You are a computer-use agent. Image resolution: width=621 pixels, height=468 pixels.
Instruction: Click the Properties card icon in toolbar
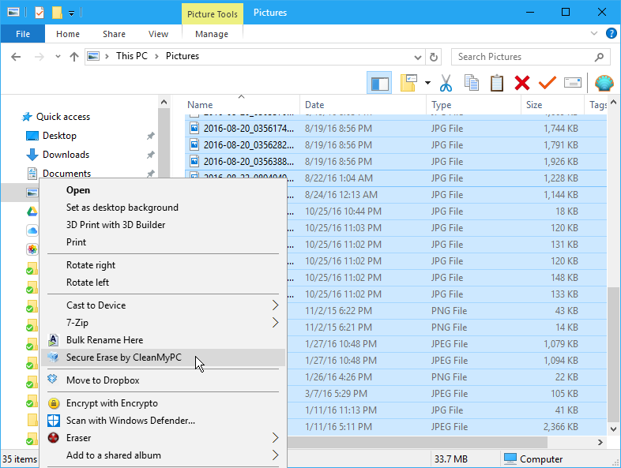[572, 83]
